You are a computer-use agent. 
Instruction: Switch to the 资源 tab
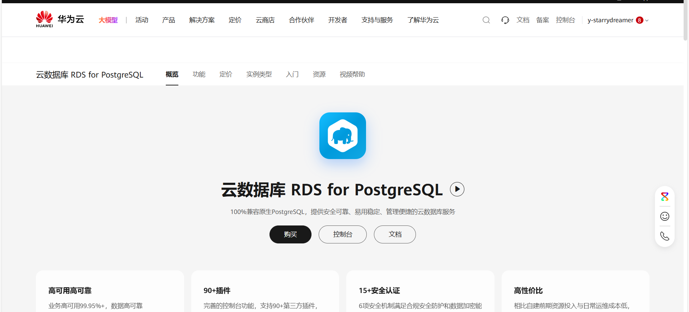[x=319, y=74]
